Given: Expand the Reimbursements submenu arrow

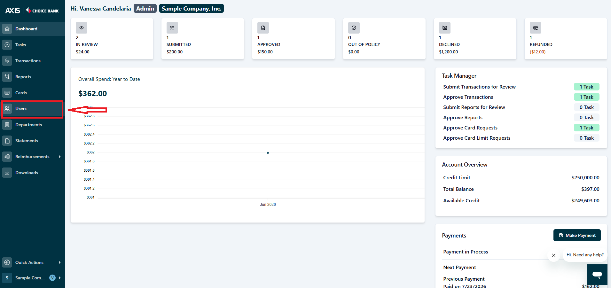Looking at the screenshot, I should click(59, 157).
